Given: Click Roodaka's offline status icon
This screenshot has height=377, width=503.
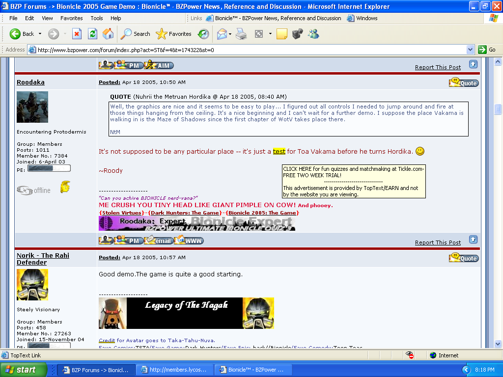Looking at the screenshot, I should coord(34,190).
